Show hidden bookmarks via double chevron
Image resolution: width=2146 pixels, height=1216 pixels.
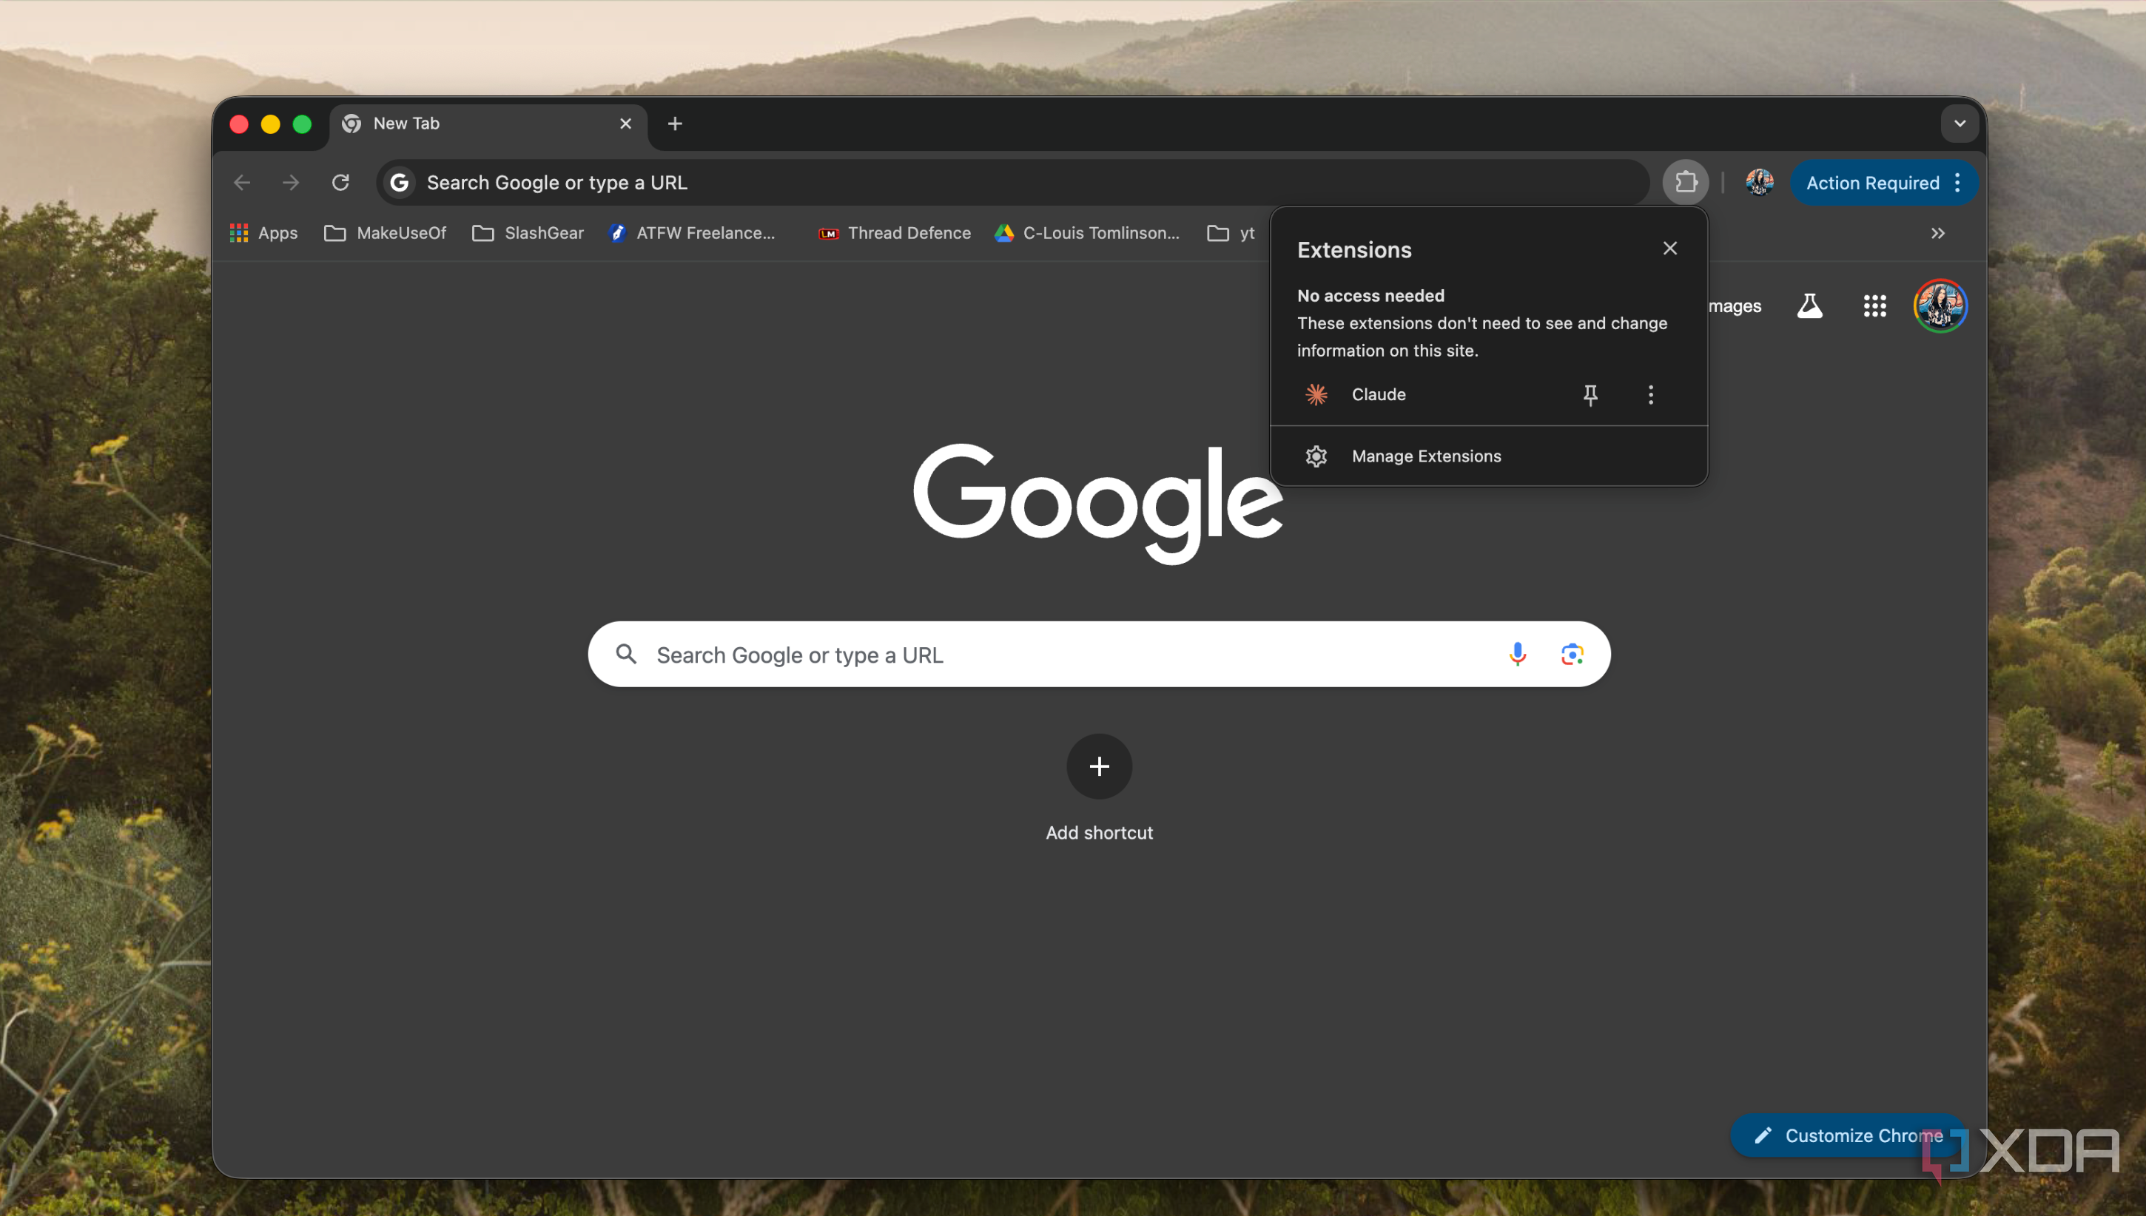(x=1937, y=233)
